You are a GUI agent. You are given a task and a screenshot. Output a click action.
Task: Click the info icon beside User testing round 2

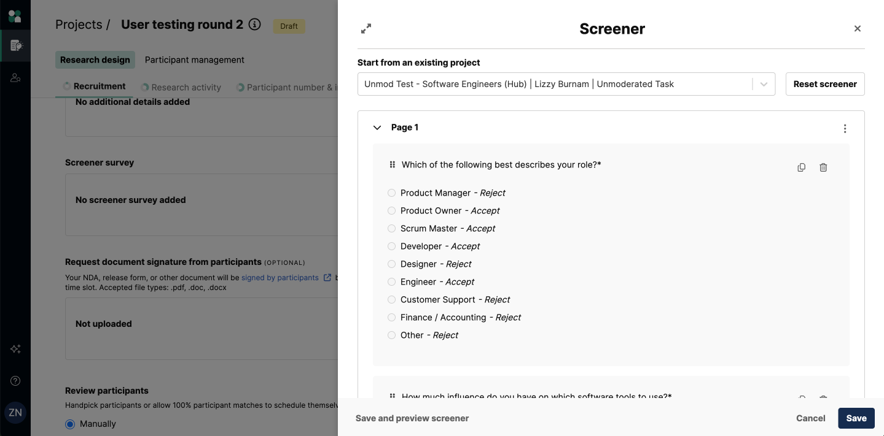[x=254, y=25]
